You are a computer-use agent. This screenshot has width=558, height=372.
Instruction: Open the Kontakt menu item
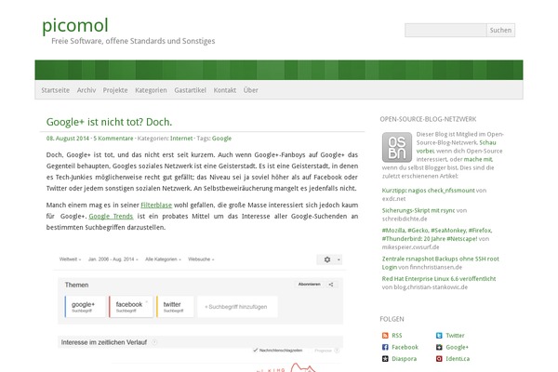tap(225, 90)
